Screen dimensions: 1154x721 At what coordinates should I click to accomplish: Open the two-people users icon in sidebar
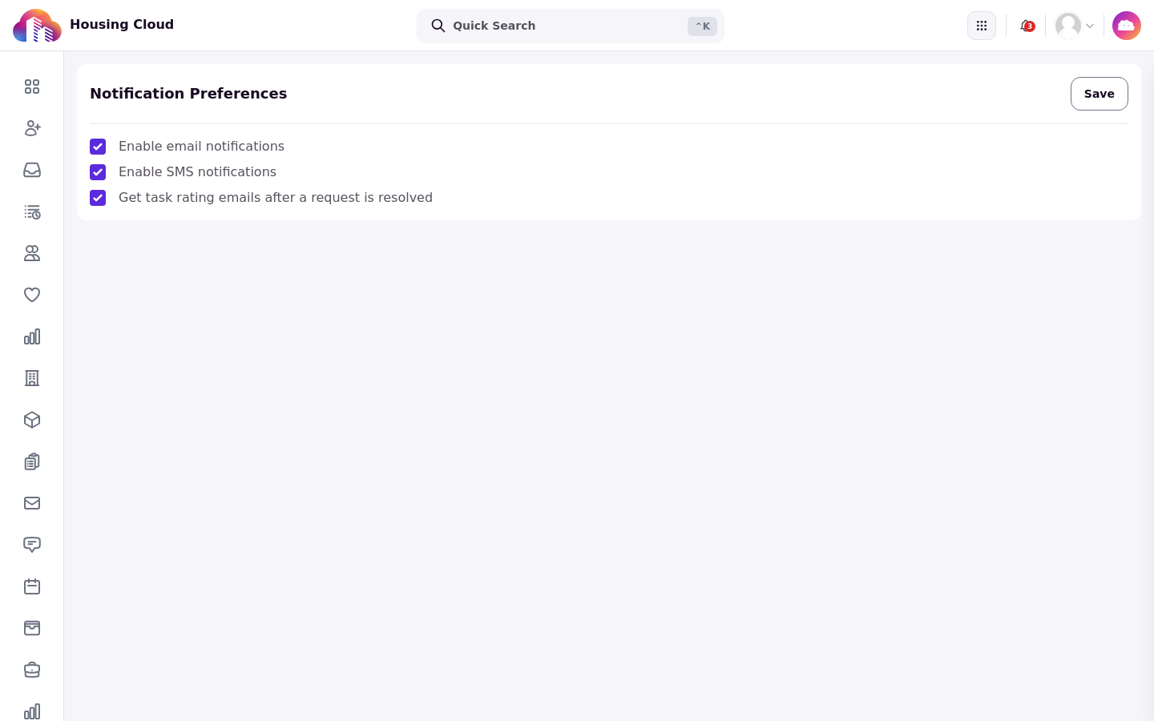pyautogui.click(x=32, y=253)
